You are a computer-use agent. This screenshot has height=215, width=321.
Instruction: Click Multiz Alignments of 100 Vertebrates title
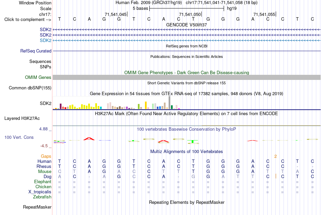[187, 152]
